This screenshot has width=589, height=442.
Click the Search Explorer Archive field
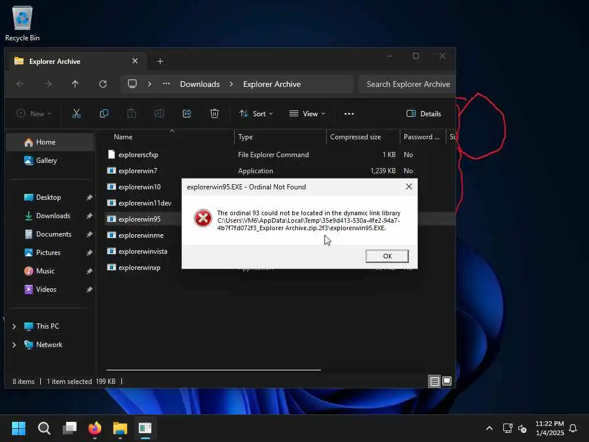pos(407,84)
